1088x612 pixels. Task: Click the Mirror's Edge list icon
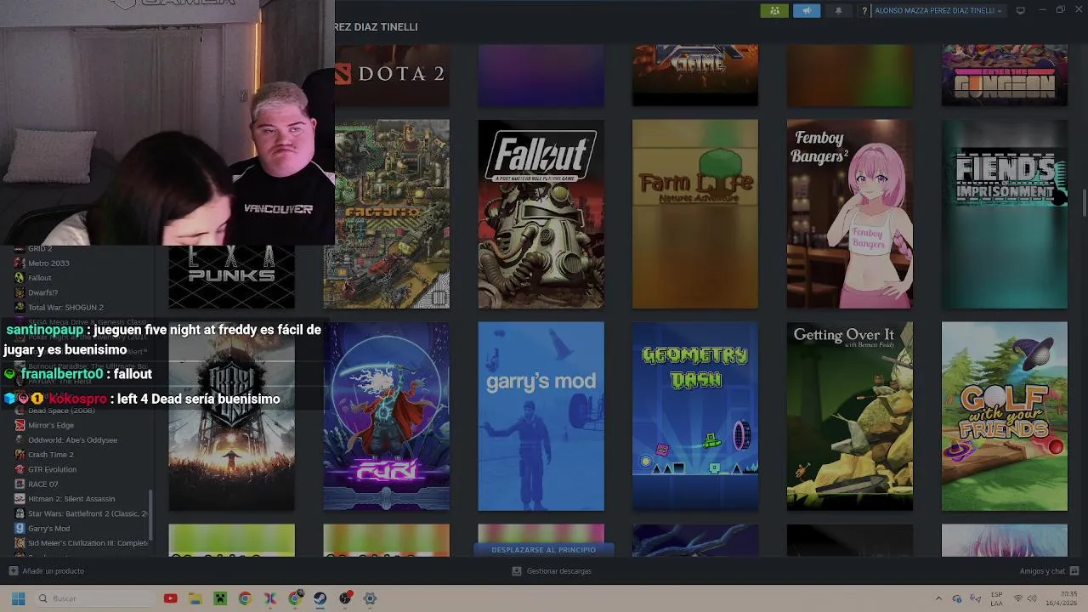coord(20,425)
